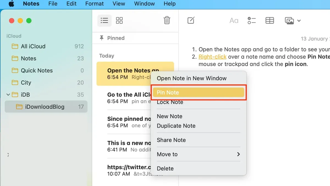Click the 13 January date text

tap(315, 39)
